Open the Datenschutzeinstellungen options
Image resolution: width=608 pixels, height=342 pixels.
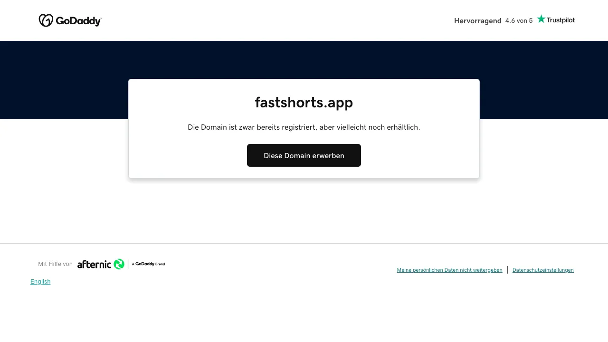[x=543, y=270]
